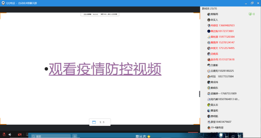Click the avatar of 白富彰
The width and height of the screenshot is (261, 138).
209,65
